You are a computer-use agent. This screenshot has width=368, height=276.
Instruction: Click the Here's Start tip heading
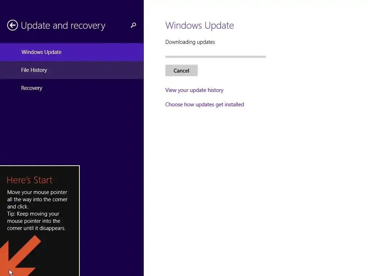point(29,180)
